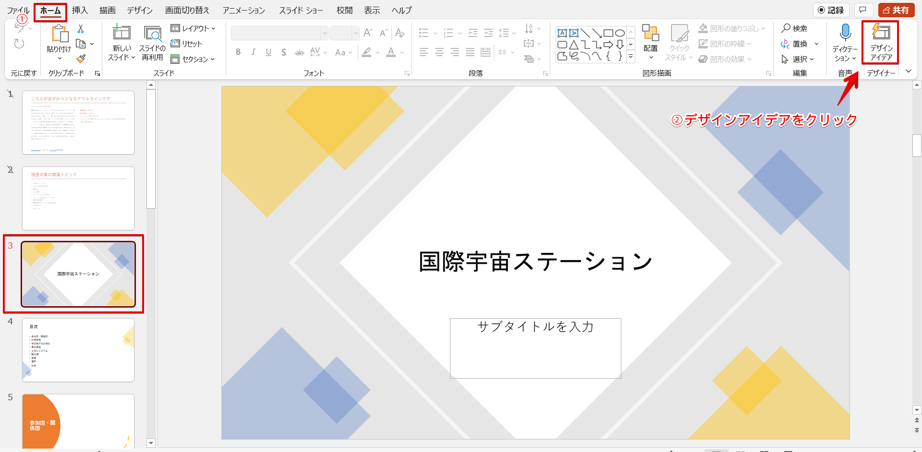The image size is (922, 452).
Task: Enable the 記録 (Record) mode
Action: [x=831, y=10]
